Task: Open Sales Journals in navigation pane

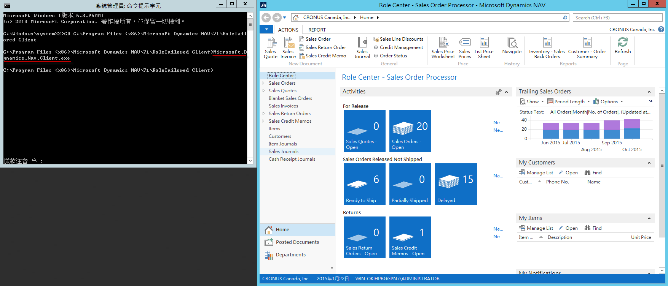Action: 284,151
